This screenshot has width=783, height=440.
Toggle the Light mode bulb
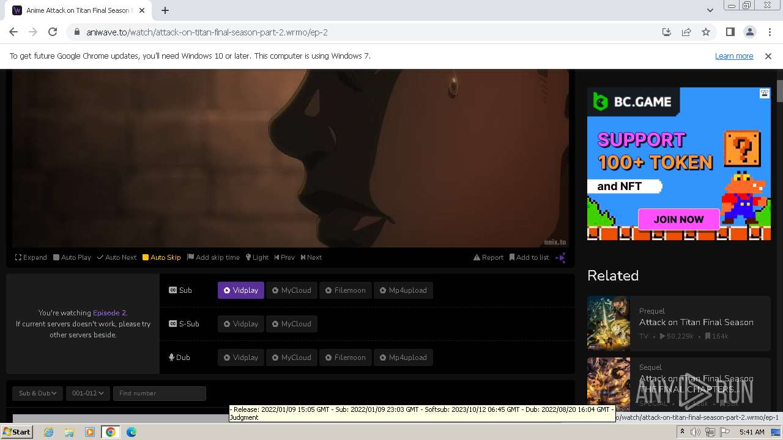(x=257, y=257)
